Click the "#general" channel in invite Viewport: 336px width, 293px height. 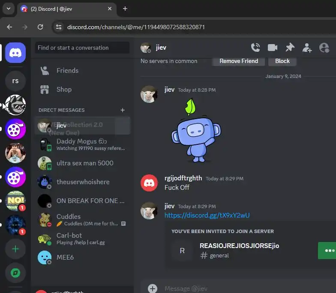[215, 255]
